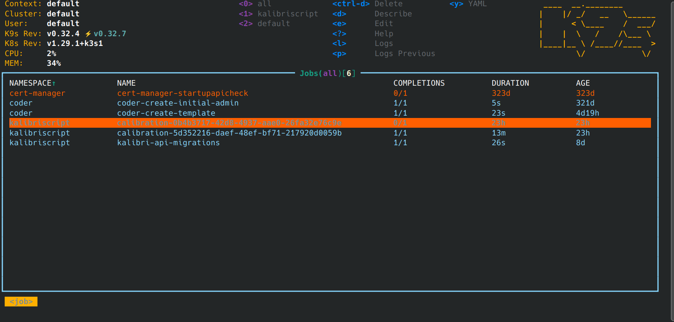
Task: Select the coder-create-initial-admin job row
Action: pos(330,103)
